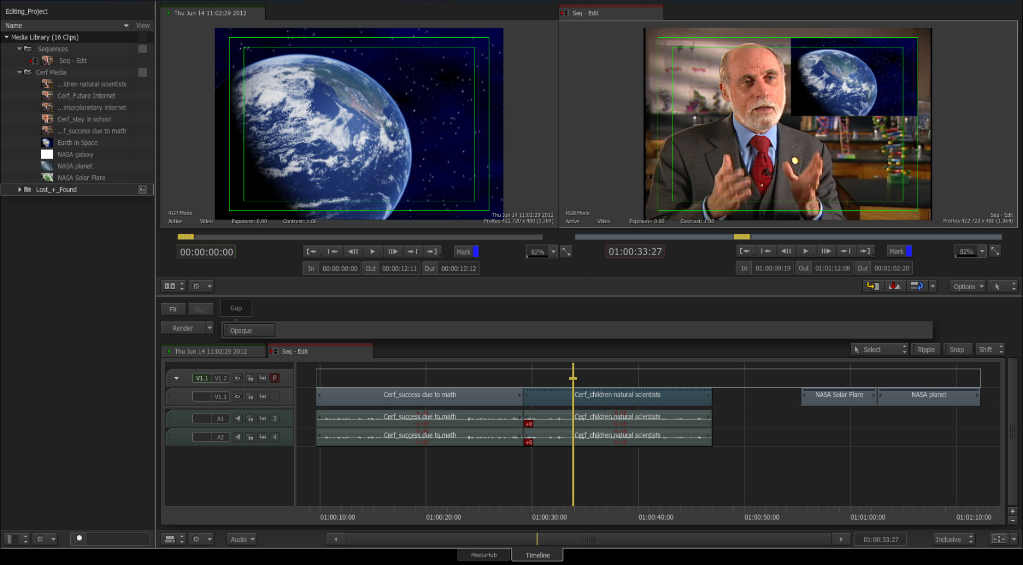Open the Select tool mode dropdown

[879, 349]
